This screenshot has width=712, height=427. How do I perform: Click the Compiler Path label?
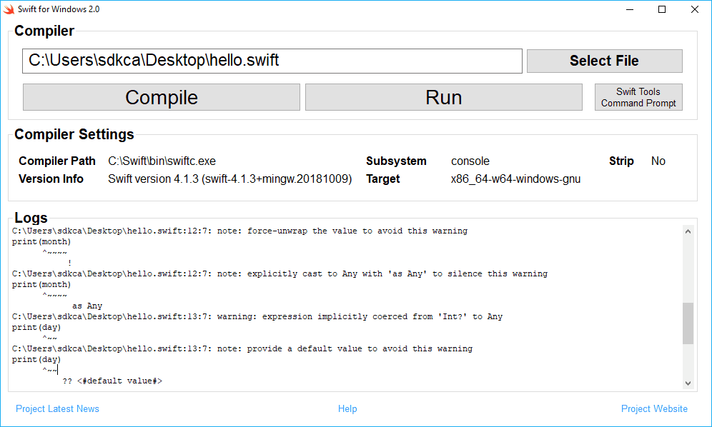57,161
